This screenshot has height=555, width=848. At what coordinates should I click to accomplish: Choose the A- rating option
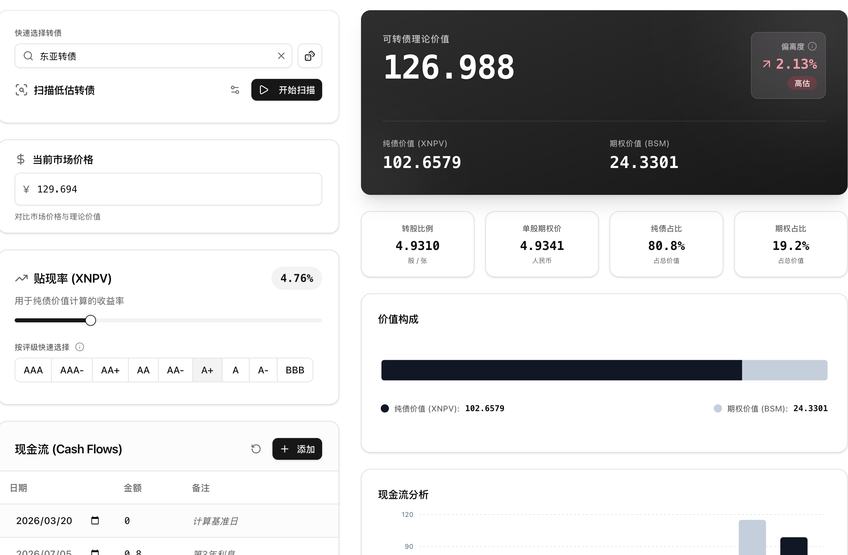263,370
